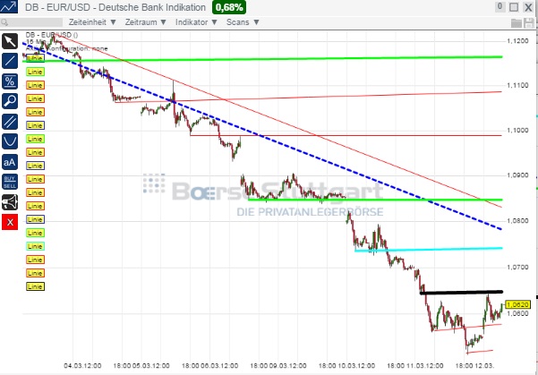Open the Indikator dropdown menu
Image resolution: width=538 pixels, height=375 pixels.
(196, 22)
